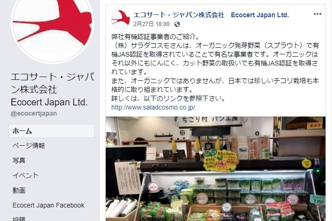Open the 動画 section
This screenshot has height=221, width=332.
[19, 190]
